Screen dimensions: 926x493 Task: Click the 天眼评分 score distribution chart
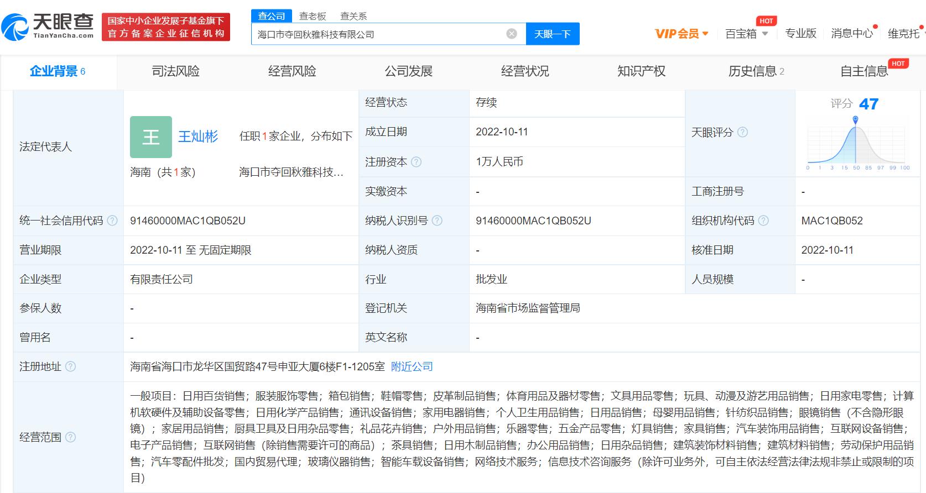[x=857, y=144]
